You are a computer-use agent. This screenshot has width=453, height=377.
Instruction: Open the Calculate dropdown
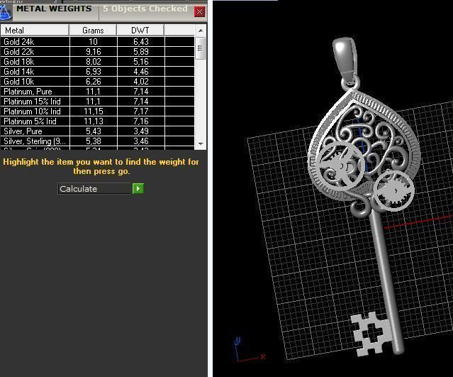click(95, 189)
